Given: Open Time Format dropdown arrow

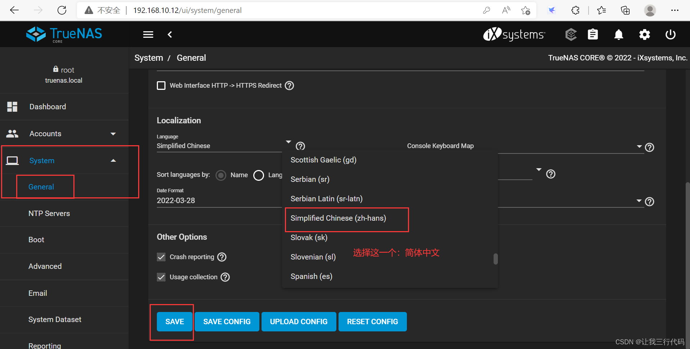Looking at the screenshot, I should point(639,201).
